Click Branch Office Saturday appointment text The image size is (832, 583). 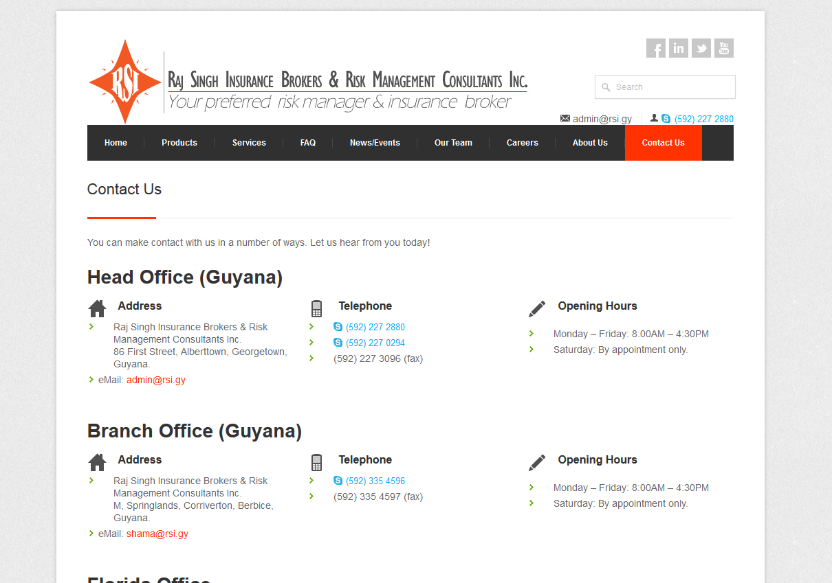pyautogui.click(x=621, y=503)
